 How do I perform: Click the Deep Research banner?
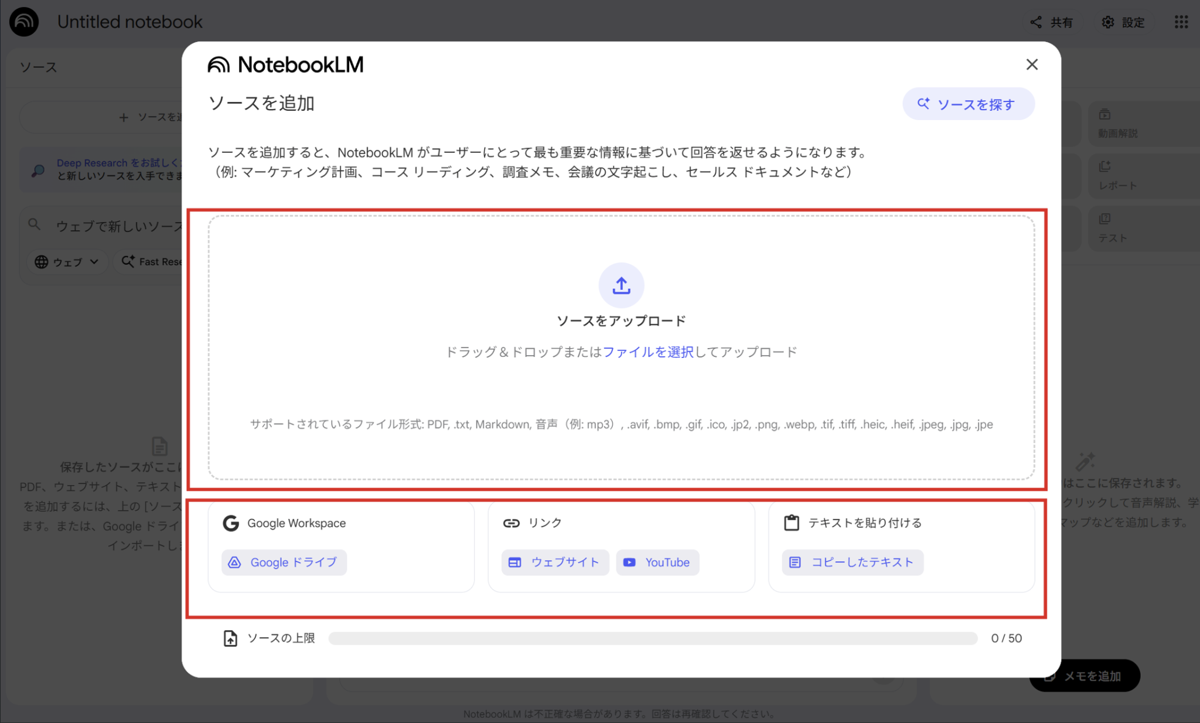101,169
